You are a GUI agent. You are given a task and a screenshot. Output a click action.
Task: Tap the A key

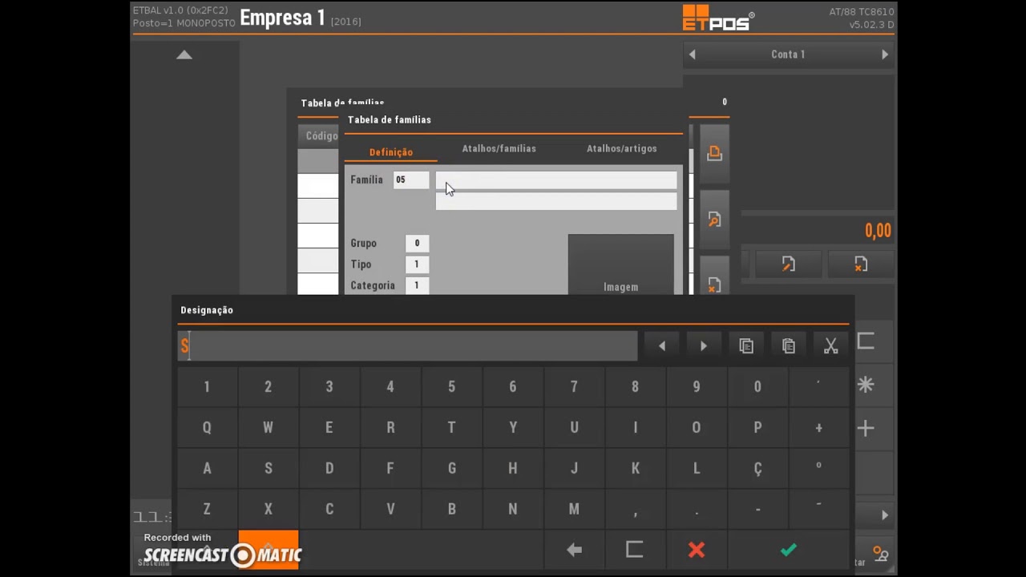207,469
